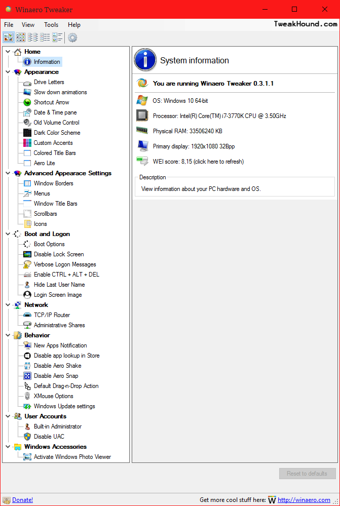Click the Window Borders icon

coord(27,183)
